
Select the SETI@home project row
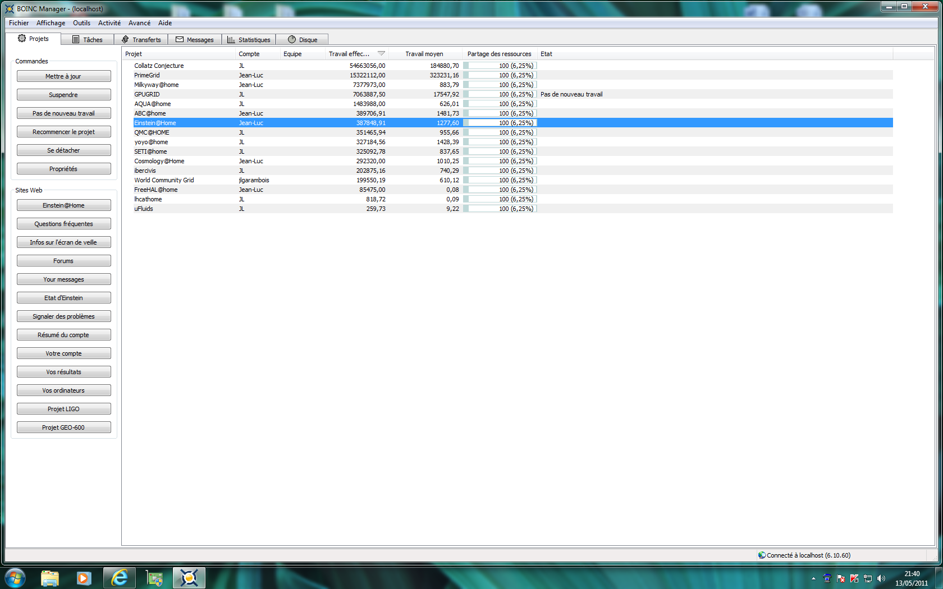tap(513, 151)
